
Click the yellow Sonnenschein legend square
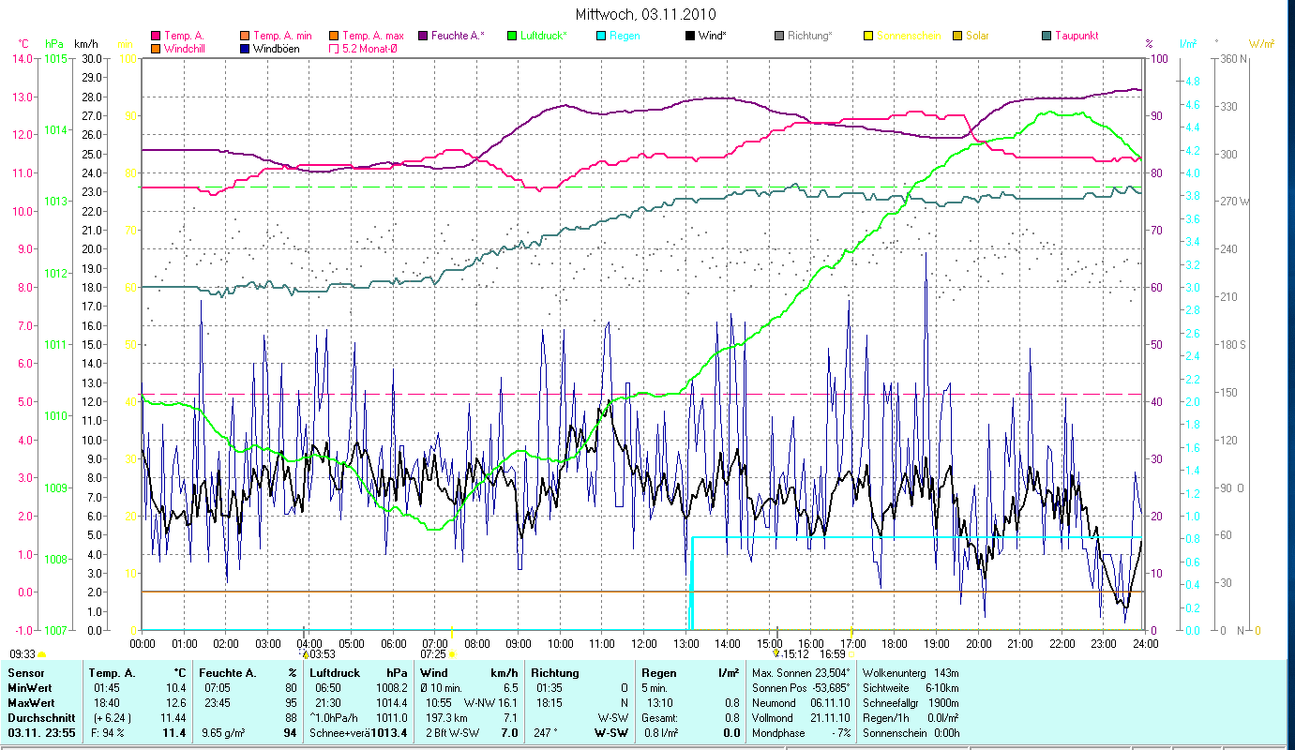click(x=868, y=36)
